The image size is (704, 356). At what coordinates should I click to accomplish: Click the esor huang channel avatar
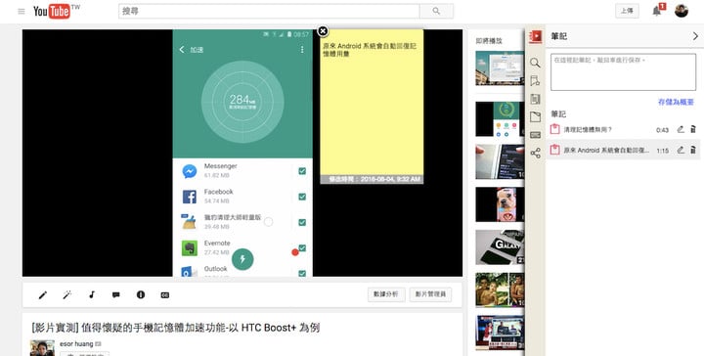42,348
